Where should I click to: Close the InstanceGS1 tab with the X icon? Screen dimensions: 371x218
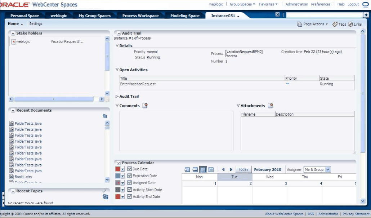tap(278, 15)
